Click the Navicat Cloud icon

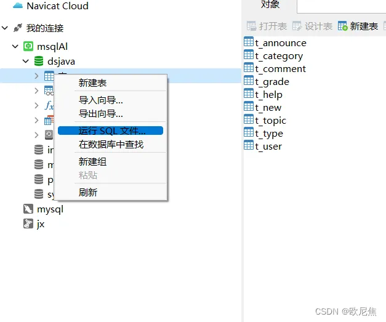(x=18, y=6)
